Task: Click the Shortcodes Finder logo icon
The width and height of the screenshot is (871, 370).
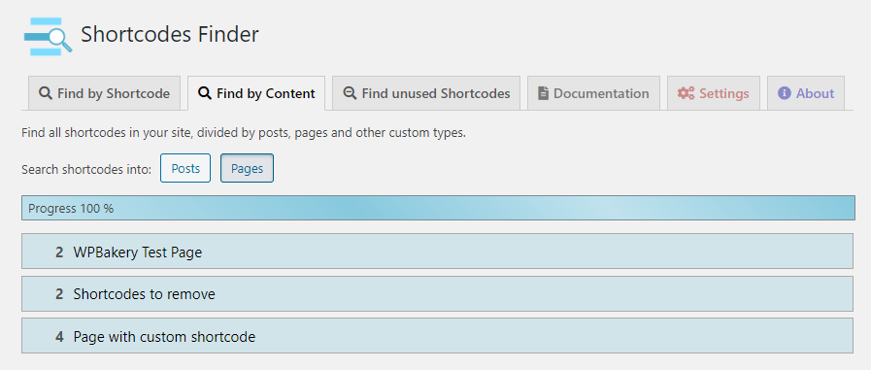Action: (48, 36)
